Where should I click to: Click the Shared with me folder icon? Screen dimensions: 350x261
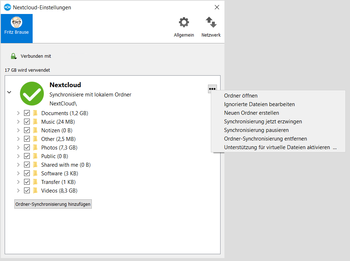(x=35, y=165)
